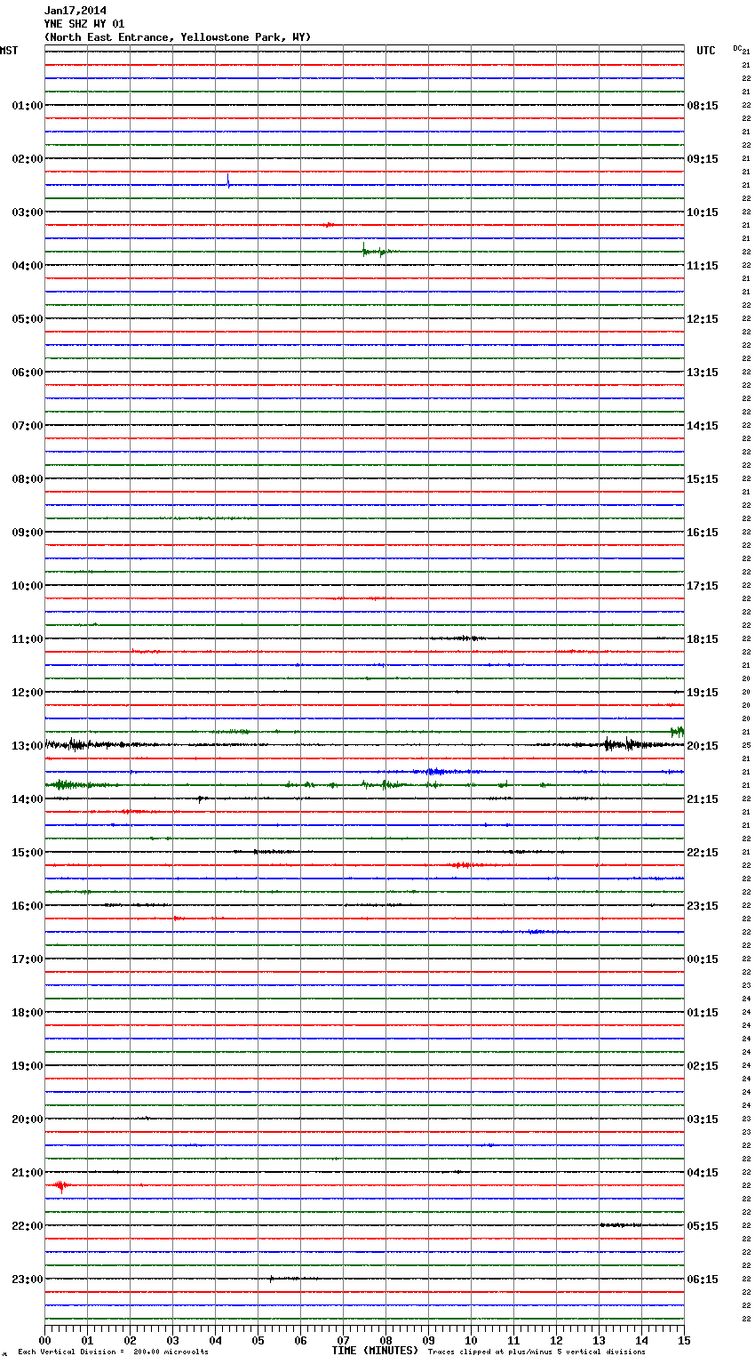
Task: Click minute tick label 00 on the time axis
Action: 44,1340
